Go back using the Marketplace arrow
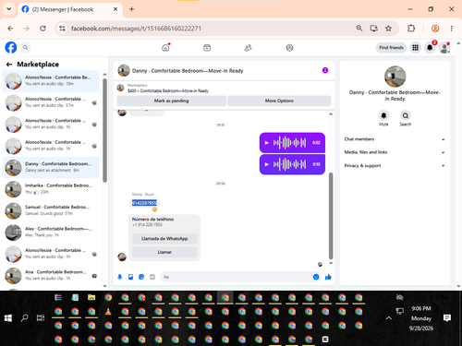 pos(9,65)
